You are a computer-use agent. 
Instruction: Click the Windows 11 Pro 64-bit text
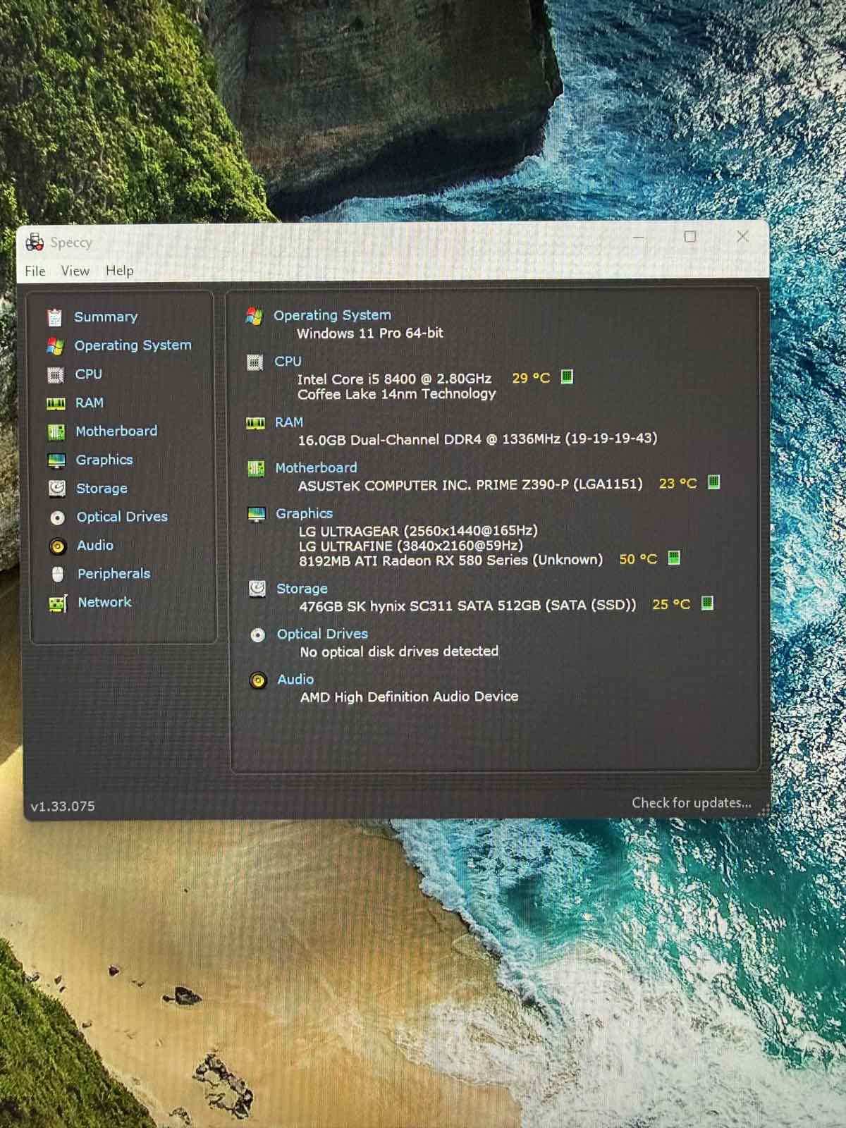point(370,333)
